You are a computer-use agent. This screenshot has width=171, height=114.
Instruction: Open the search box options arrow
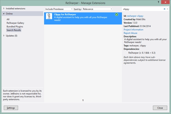167,9
